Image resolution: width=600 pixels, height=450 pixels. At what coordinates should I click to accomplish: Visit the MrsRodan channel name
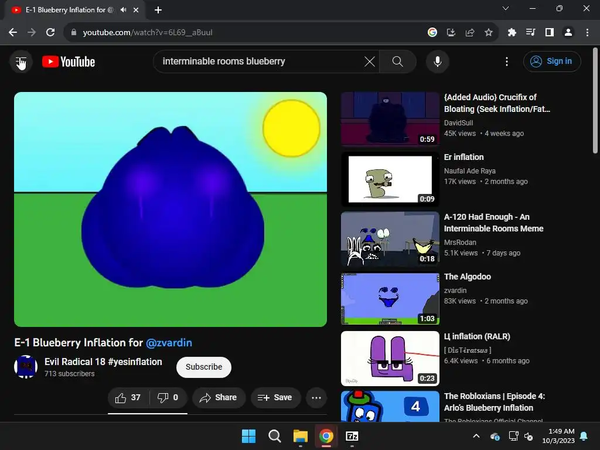[x=460, y=242]
